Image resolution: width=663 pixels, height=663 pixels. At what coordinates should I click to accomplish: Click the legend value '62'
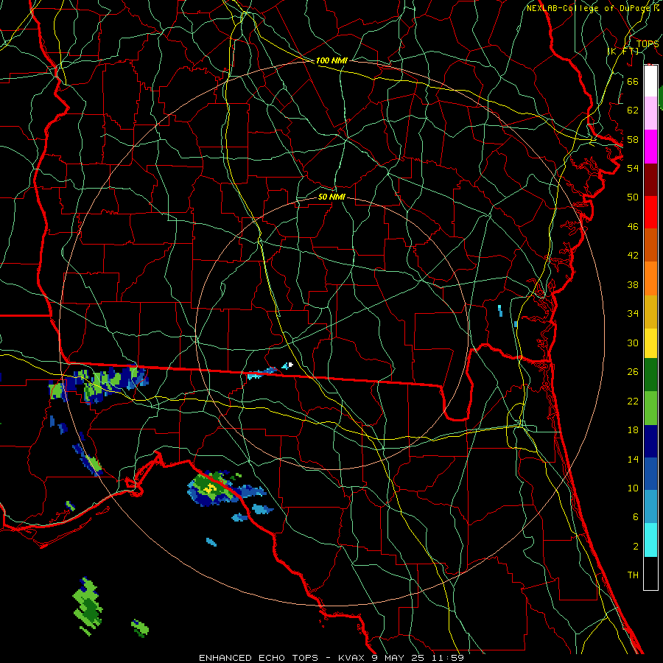pos(633,110)
